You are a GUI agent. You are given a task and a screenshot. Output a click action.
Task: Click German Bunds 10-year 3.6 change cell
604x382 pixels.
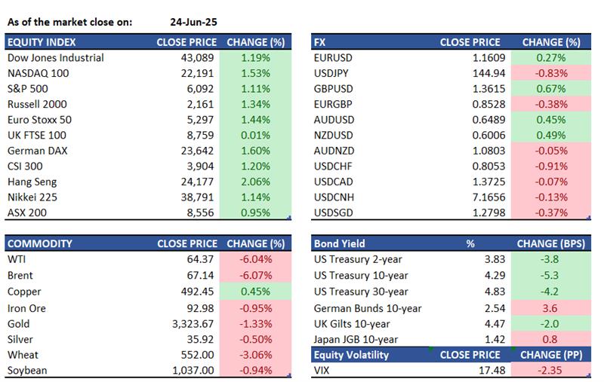coord(551,307)
